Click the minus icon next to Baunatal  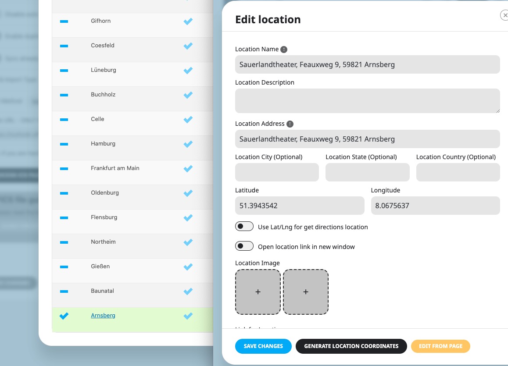click(64, 291)
